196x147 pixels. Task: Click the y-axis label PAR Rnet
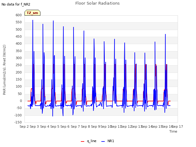4,70
